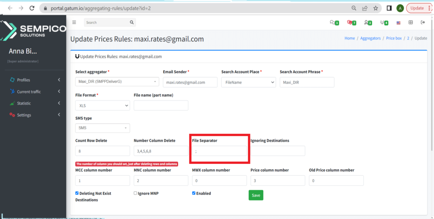Click the Profiles expand chevron
The width and height of the screenshot is (434, 219).
click(59, 80)
